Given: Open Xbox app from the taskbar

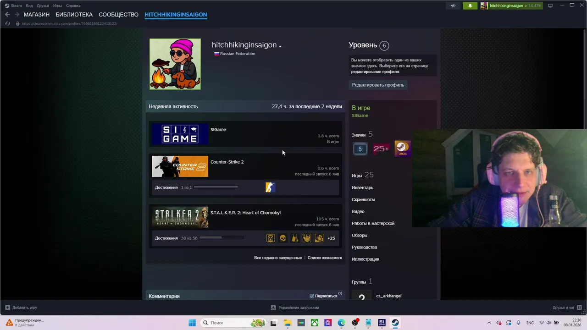Looking at the screenshot, I should (x=315, y=323).
